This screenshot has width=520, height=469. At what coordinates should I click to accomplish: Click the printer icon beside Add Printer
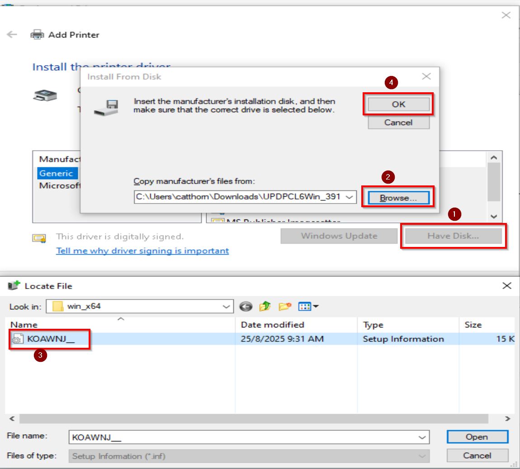(37, 34)
